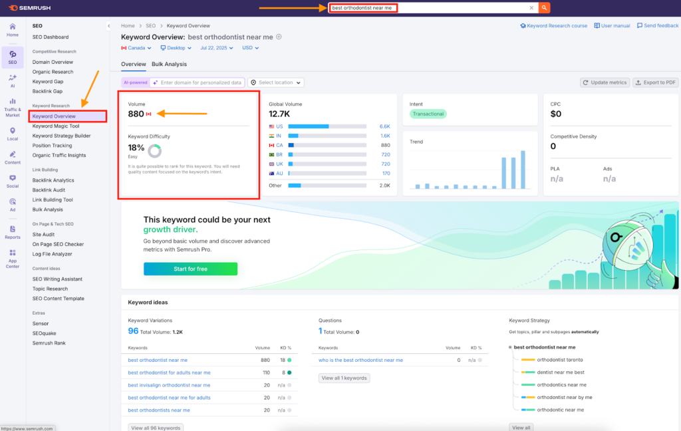Viewport: 681px width, 431px height.
Task: Open Keyword Strategy Builder in sidebar
Action: click(61, 136)
